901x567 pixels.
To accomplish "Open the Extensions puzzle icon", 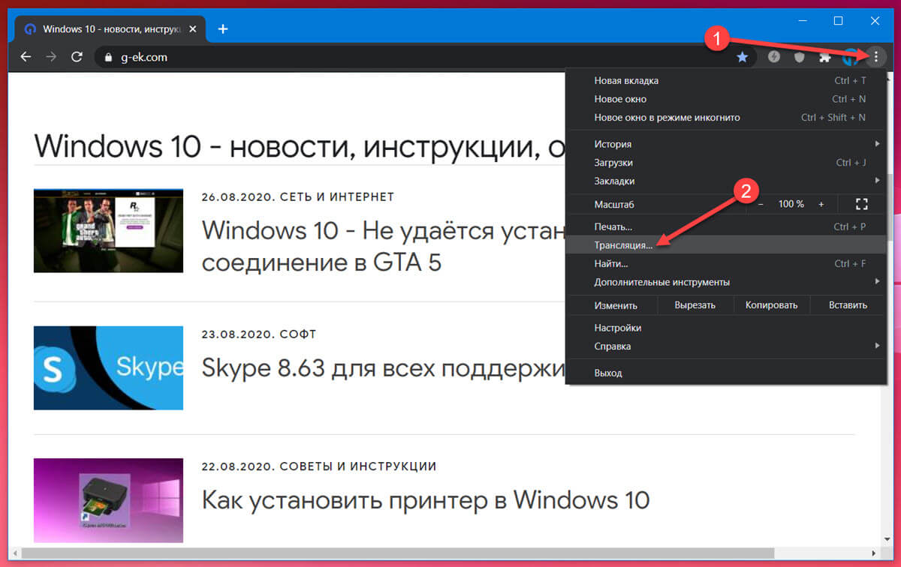I will pyautogui.click(x=825, y=57).
